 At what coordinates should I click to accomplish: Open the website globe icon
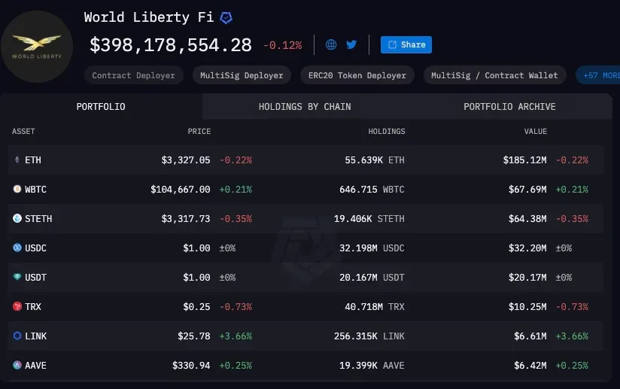click(x=331, y=44)
